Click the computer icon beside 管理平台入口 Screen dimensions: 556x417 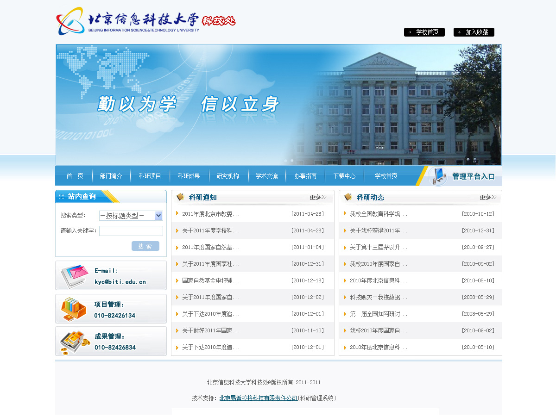[438, 176]
